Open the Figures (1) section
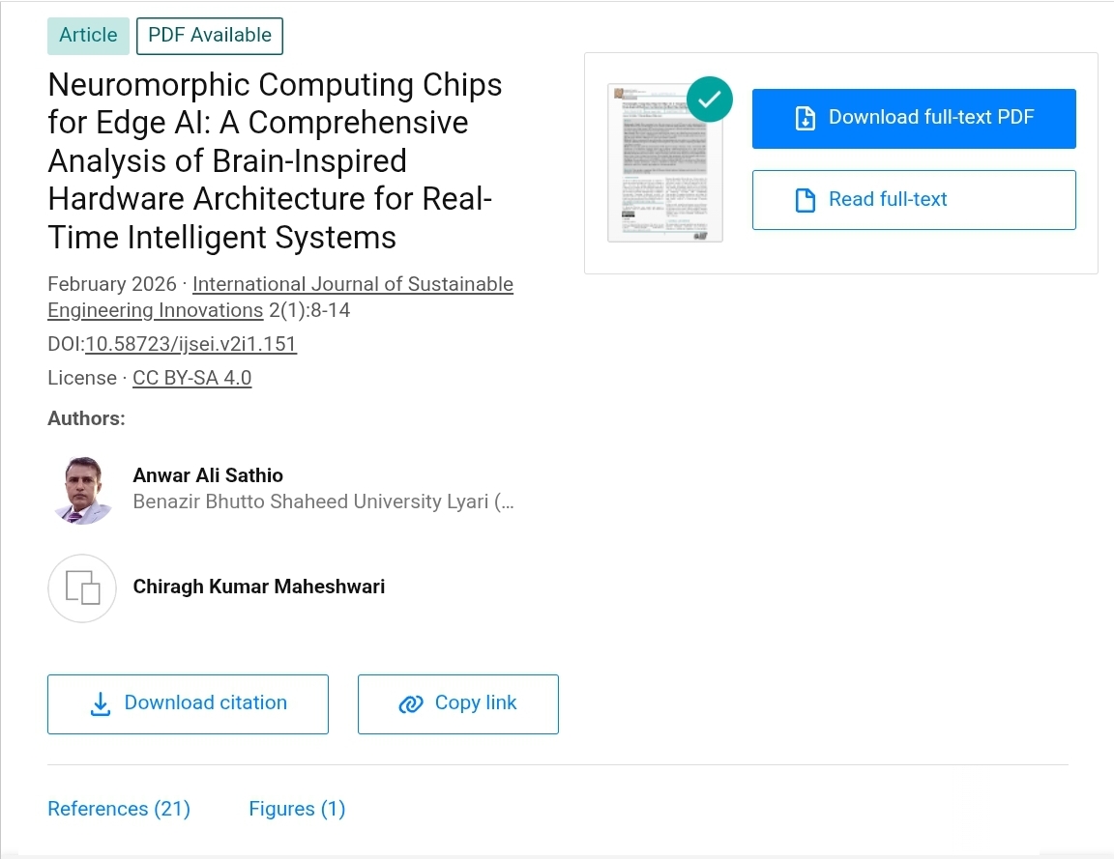This screenshot has height=859, width=1114. click(297, 809)
